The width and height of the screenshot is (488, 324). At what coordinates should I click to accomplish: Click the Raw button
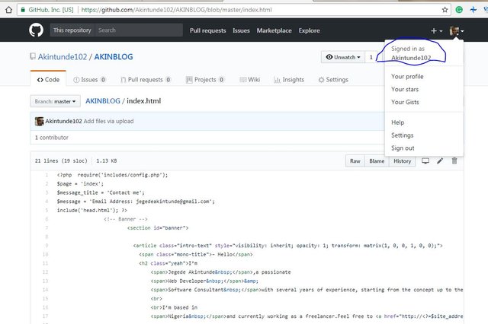pyautogui.click(x=355, y=161)
